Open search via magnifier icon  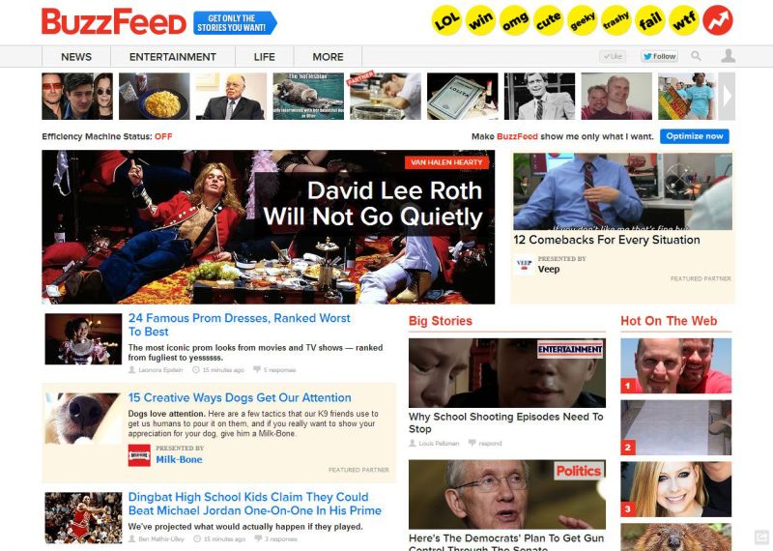[x=696, y=56]
